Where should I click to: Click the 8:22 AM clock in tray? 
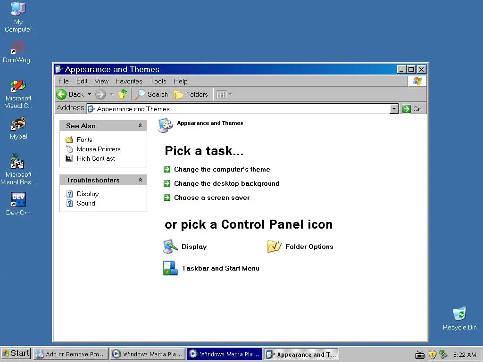465,354
